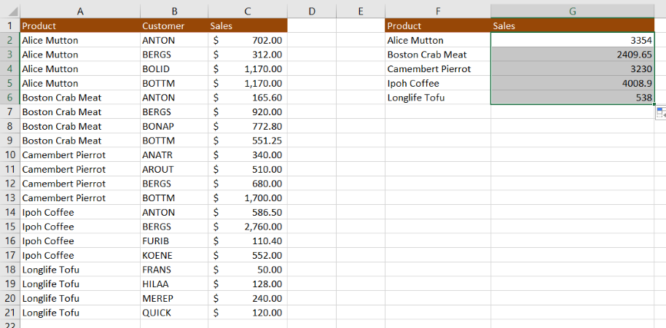Select the FRANS customer cell
The width and height of the screenshot is (666, 328).
[x=174, y=270]
